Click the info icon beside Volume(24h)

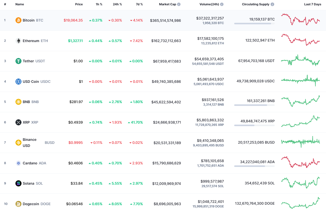222,4
